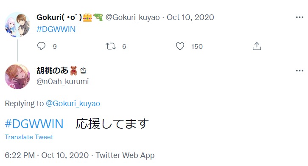308x166 pixels.
Task: Open the @n0ah_kurumi handle
Action: (63, 82)
